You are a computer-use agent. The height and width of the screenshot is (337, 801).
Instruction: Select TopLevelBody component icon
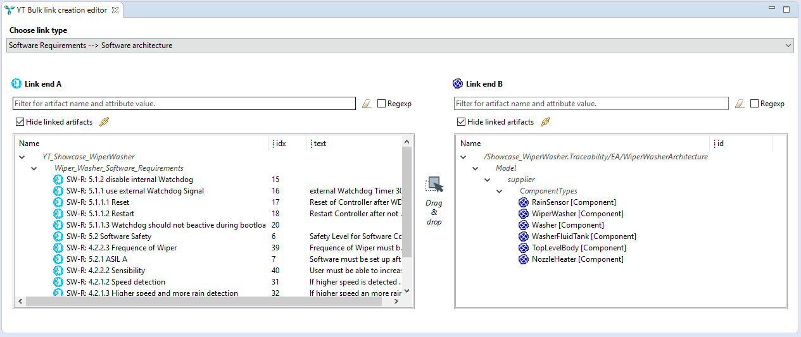[x=524, y=248]
